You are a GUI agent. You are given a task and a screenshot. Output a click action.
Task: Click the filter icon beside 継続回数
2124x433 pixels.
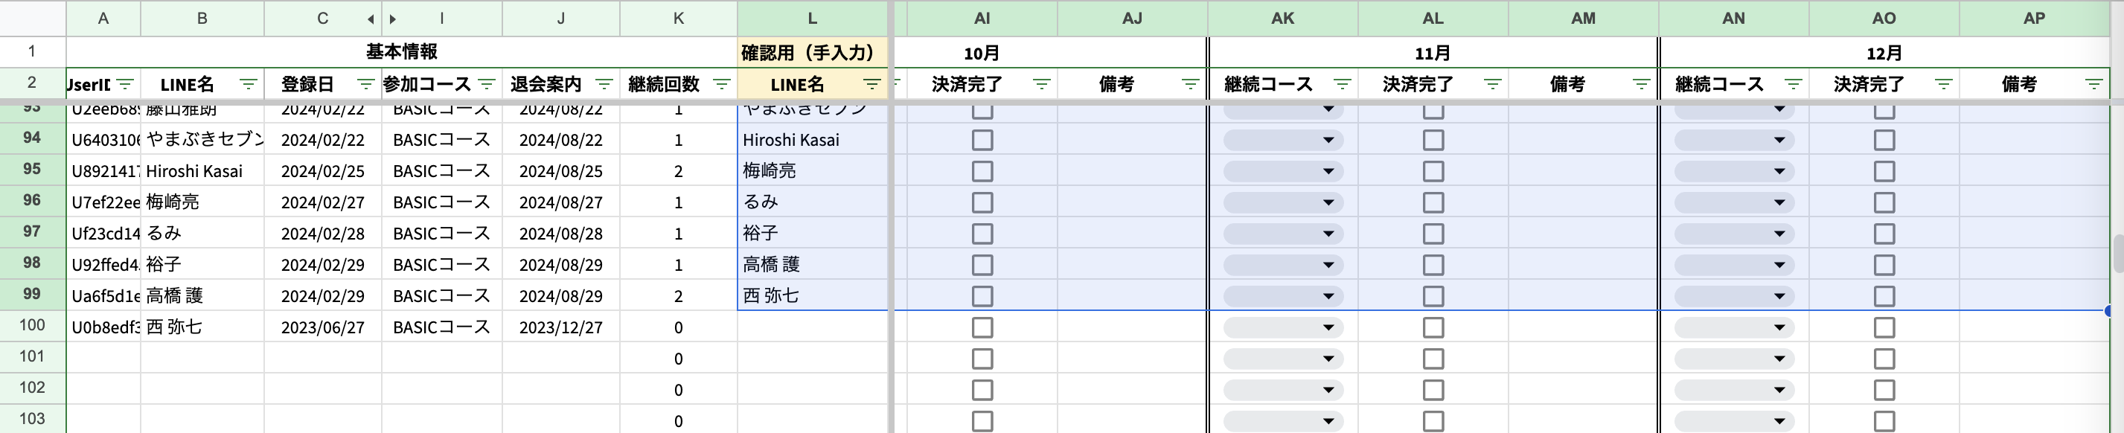[x=723, y=84]
